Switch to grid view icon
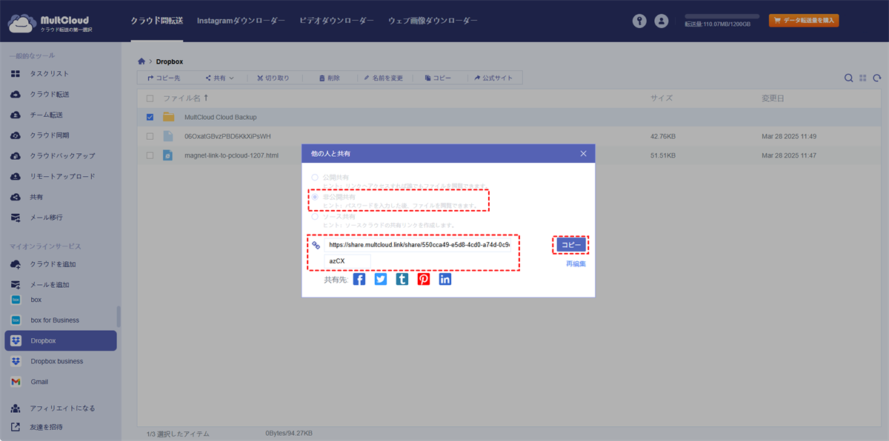 863,78
